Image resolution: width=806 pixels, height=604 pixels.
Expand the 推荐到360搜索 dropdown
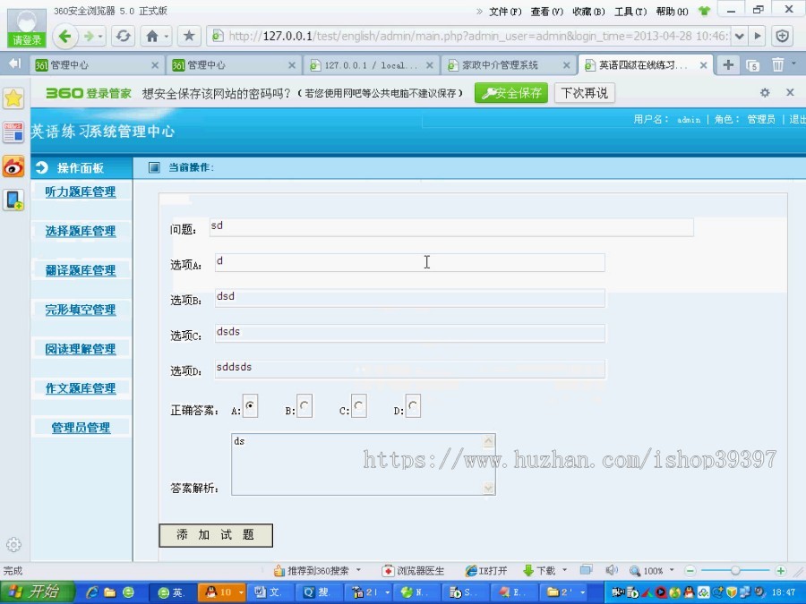coord(358,570)
